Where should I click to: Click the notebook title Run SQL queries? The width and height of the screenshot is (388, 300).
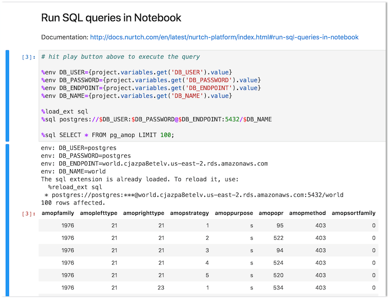[111, 18]
